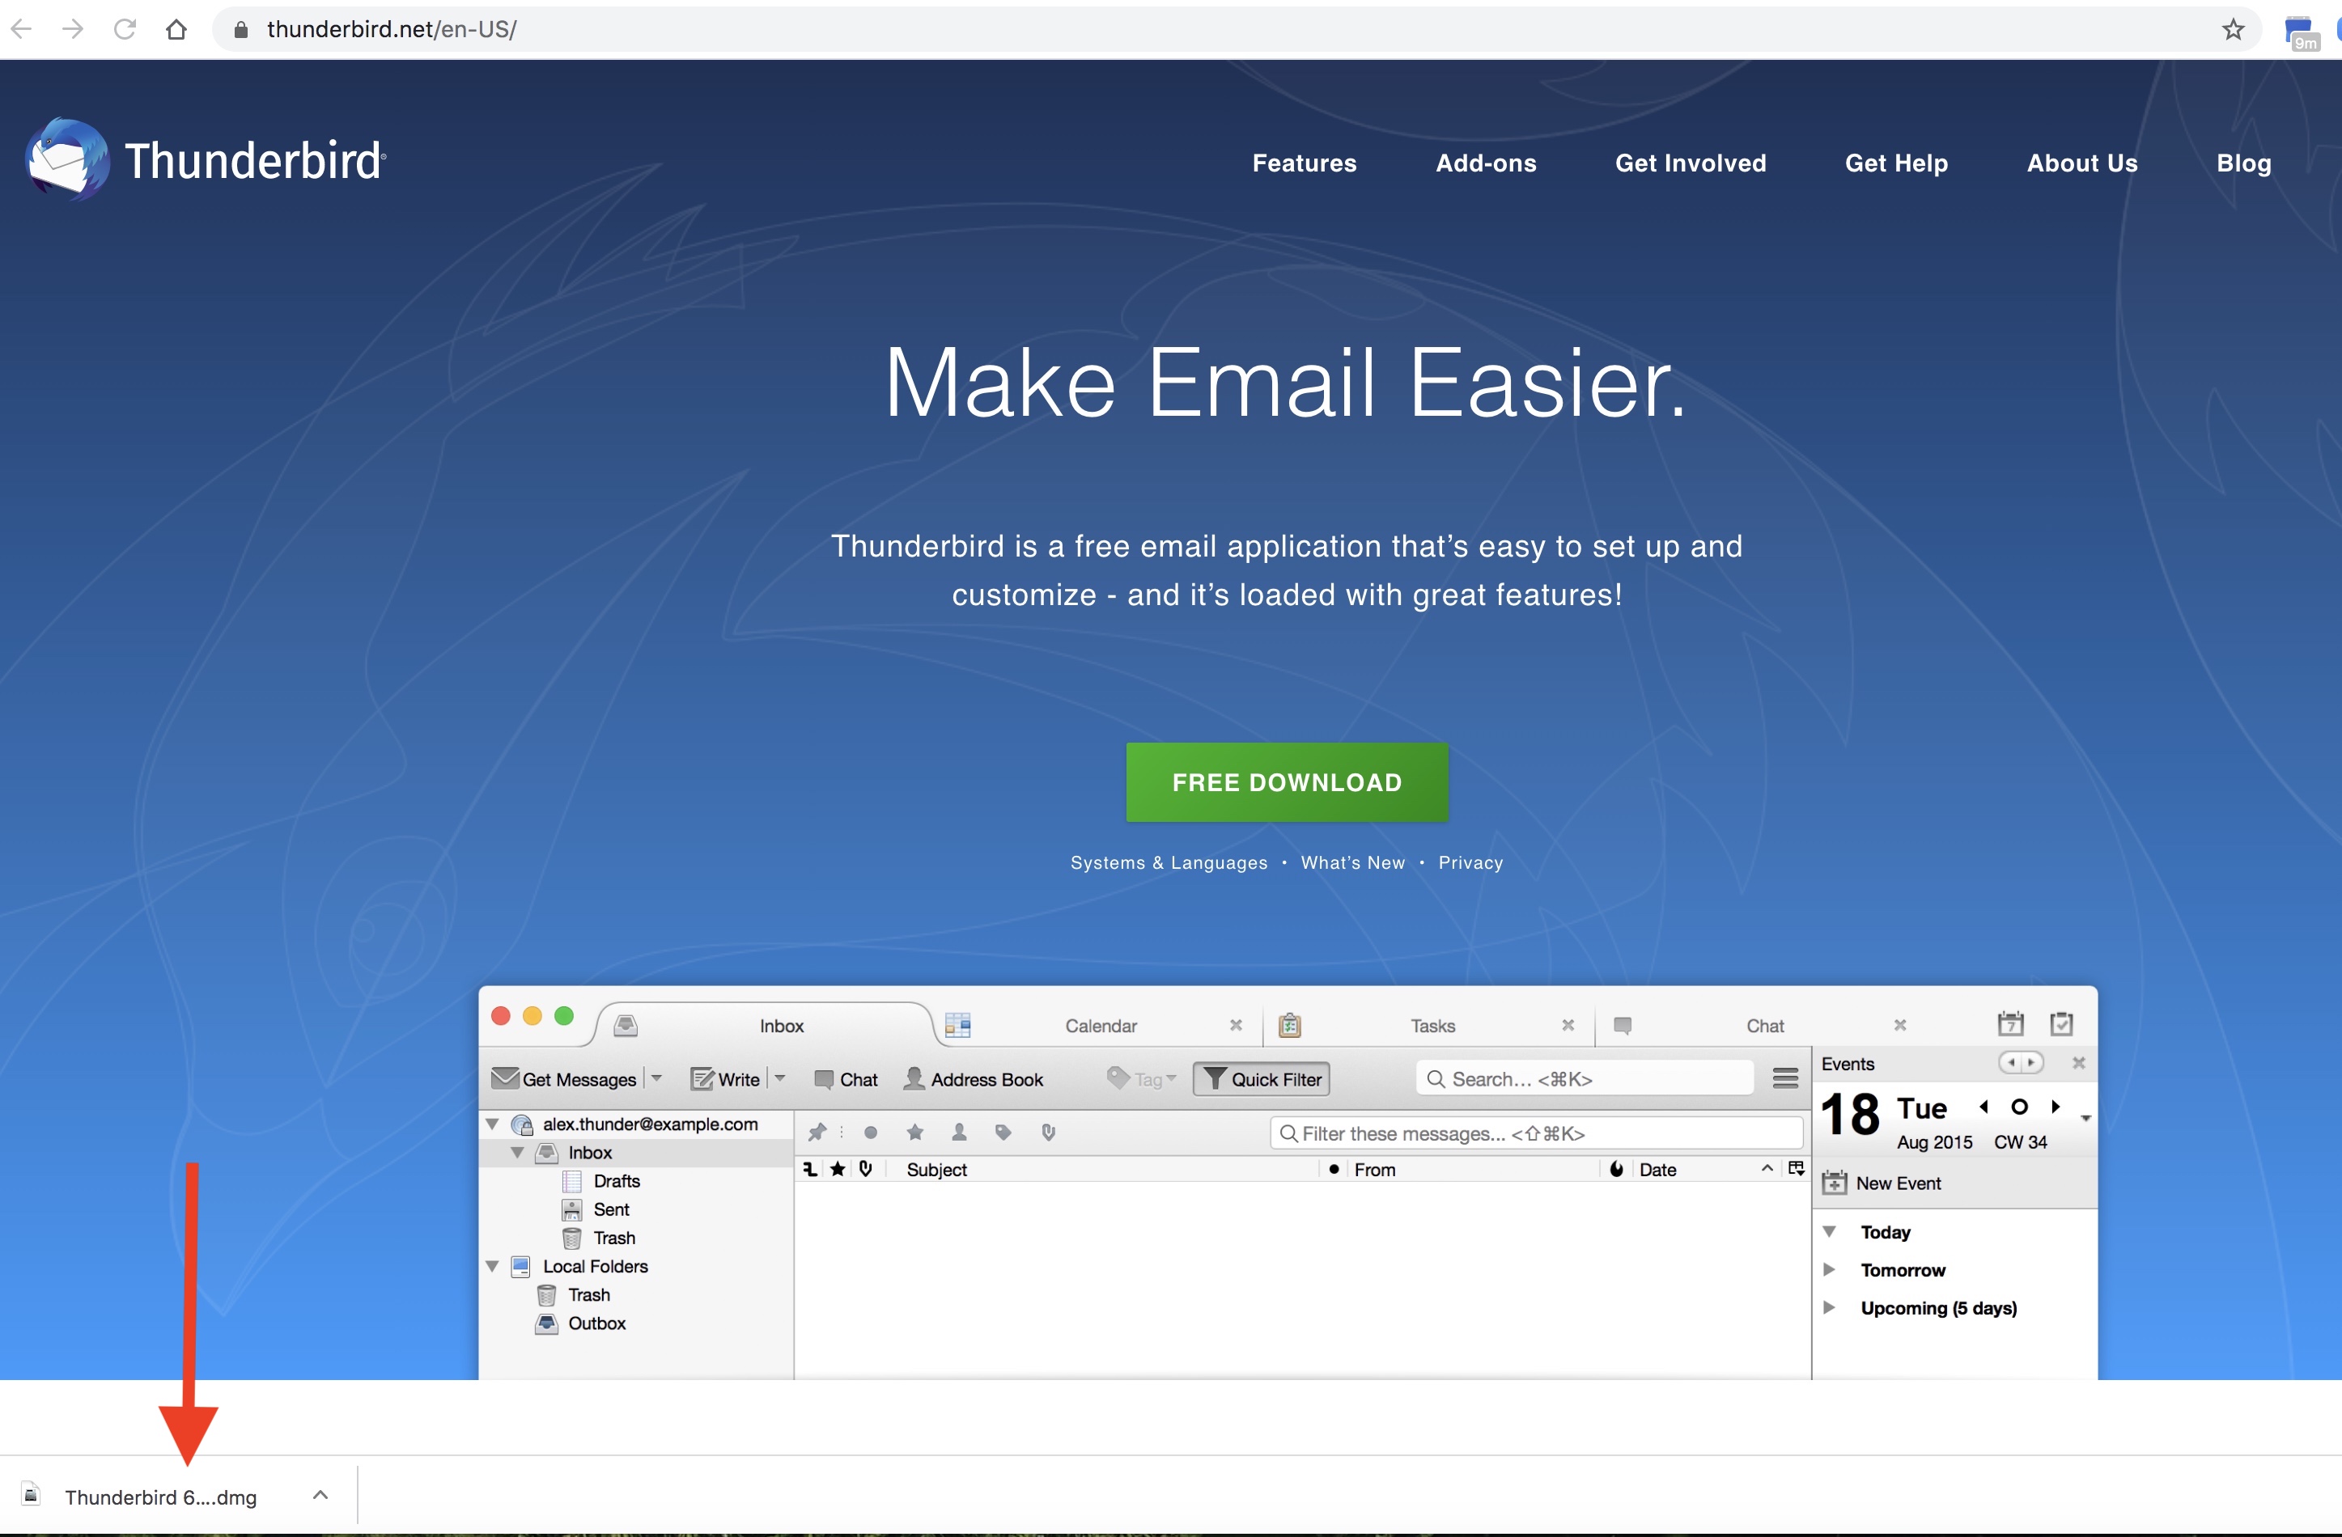The width and height of the screenshot is (2342, 1537).
Task: Close the Chat tab
Action: point(1900,1025)
